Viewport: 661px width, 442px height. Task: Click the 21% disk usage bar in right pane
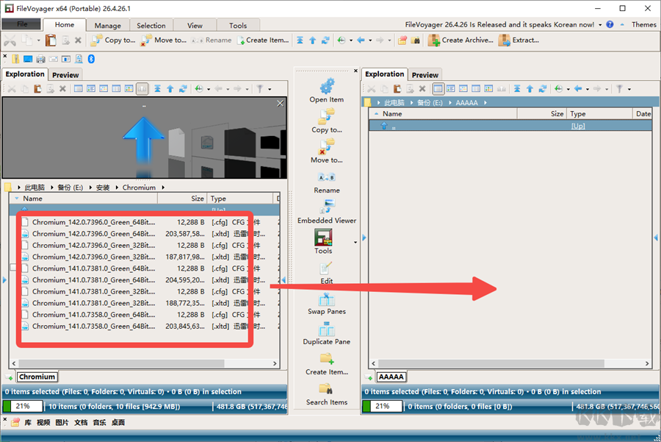(x=383, y=407)
